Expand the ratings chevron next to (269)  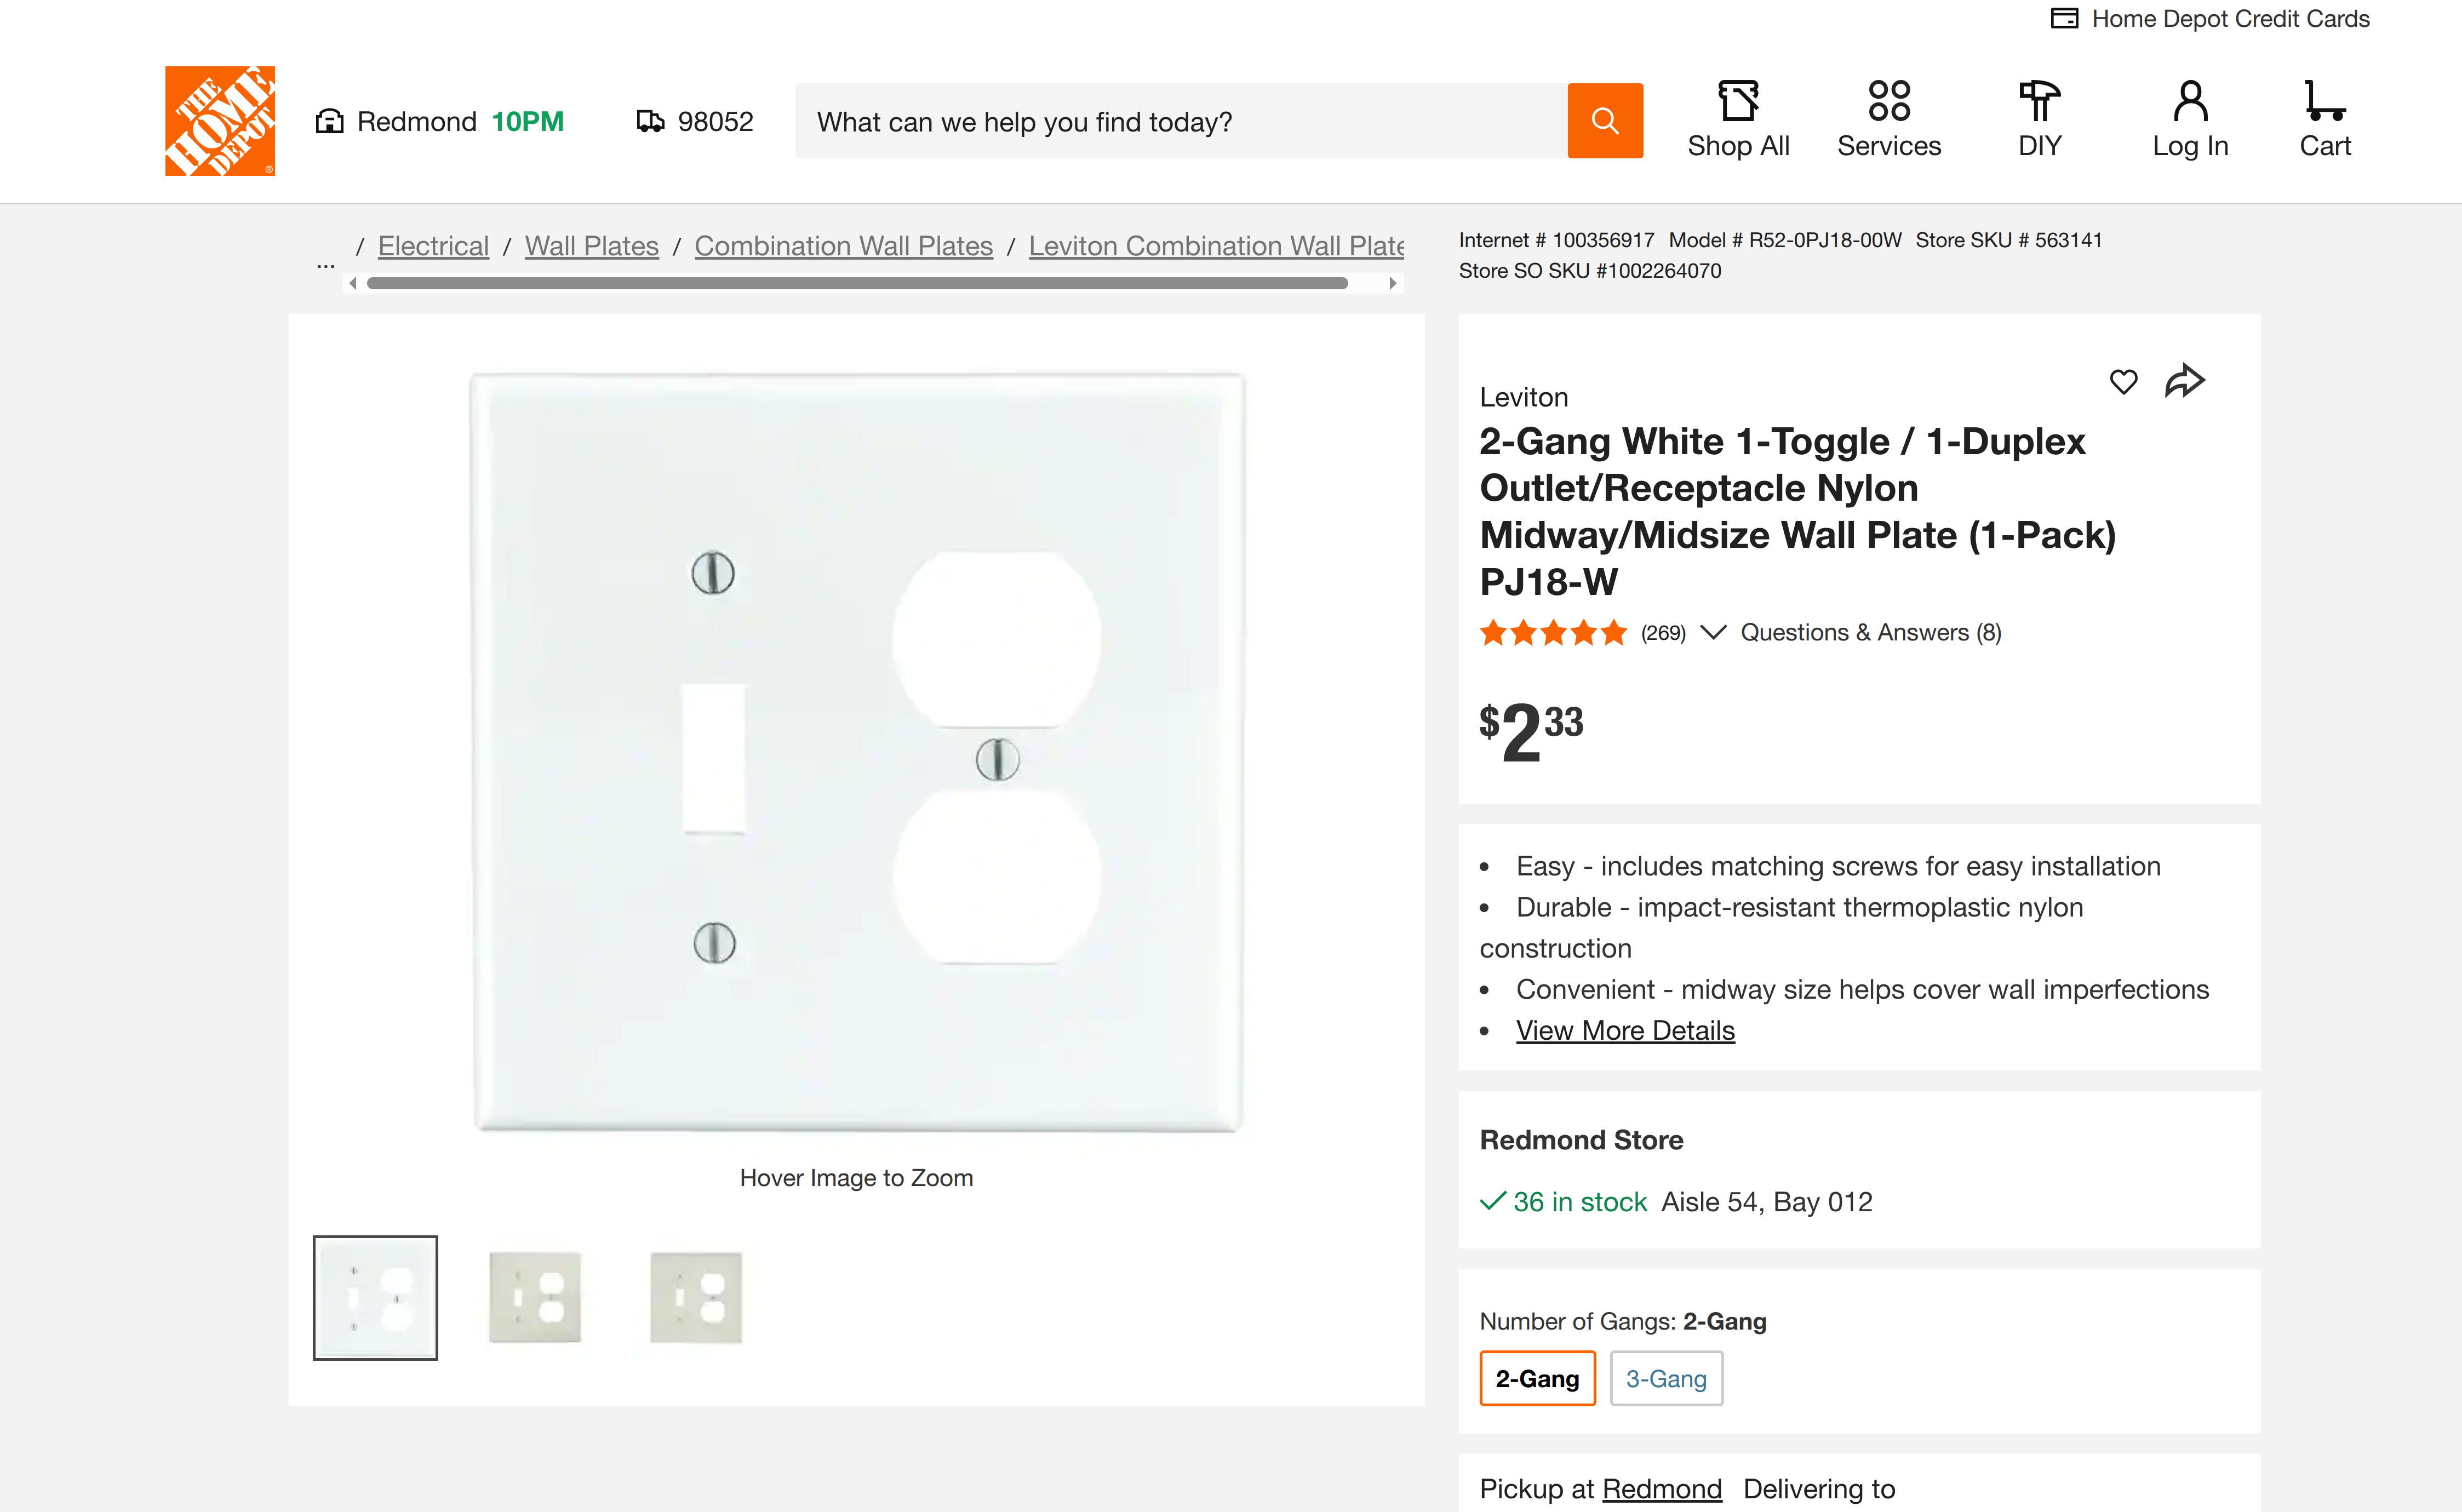1713,632
